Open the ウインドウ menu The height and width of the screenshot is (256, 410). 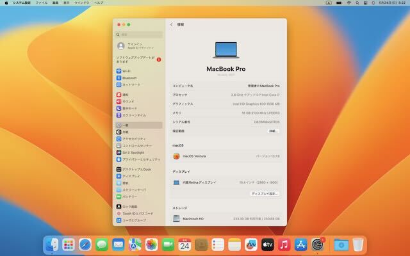(82, 3)
